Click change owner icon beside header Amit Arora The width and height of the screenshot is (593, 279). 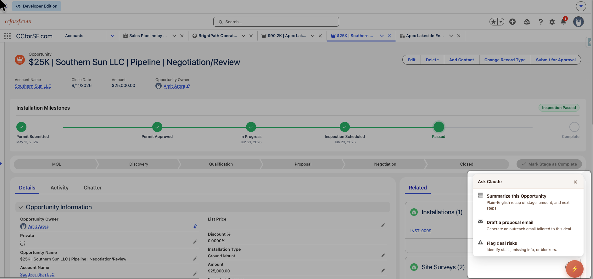(188, 86)
